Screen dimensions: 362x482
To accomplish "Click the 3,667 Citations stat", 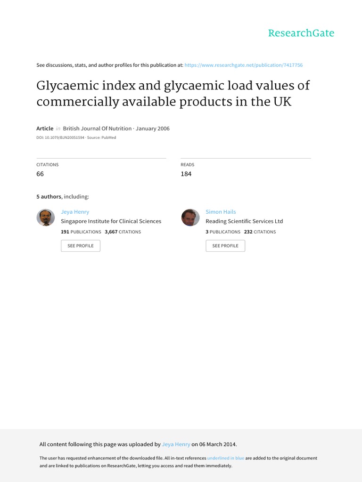I will coord(123,232).
